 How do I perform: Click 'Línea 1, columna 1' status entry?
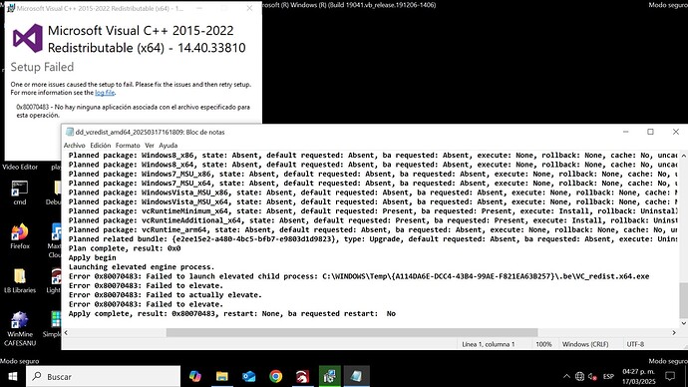coord(488,344)
